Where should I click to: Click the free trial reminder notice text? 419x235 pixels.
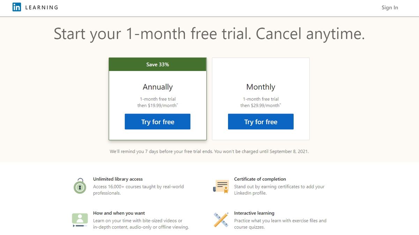[209, 151]
